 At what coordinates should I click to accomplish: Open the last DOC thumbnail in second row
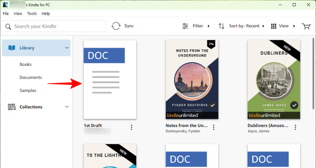click(x=274, y=156)
